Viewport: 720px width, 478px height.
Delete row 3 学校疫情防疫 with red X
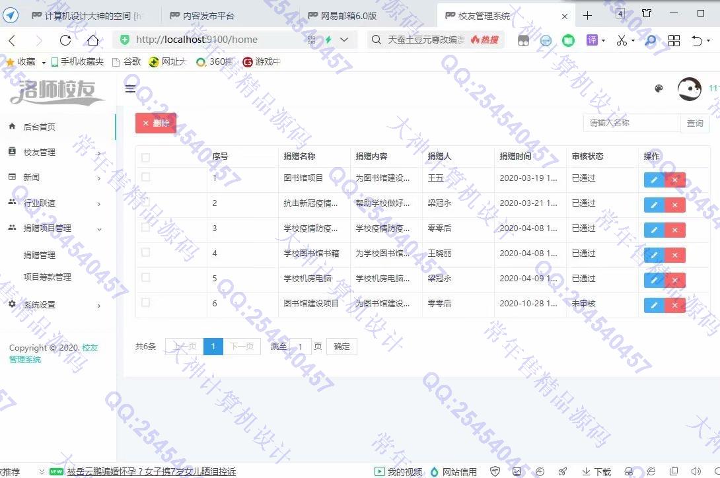point(675,230)
